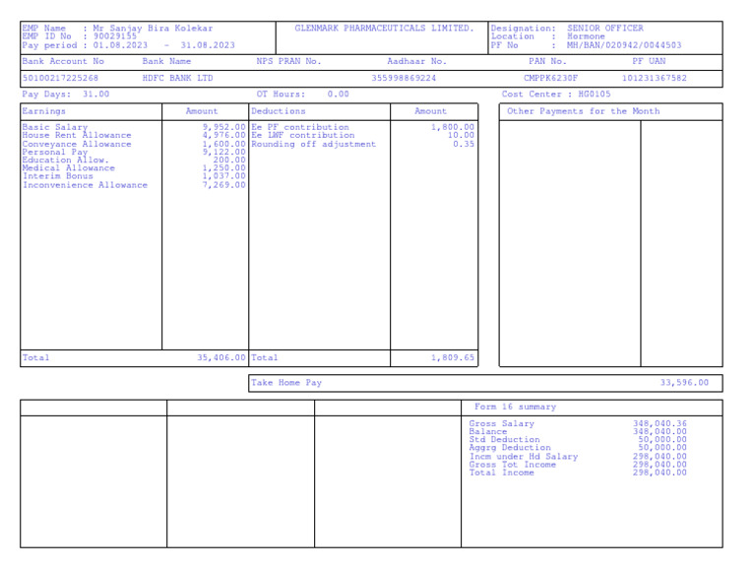Select the Basic Salary earnings label
Viewport: 756px width, 569px height.
(x=55, y=127)
